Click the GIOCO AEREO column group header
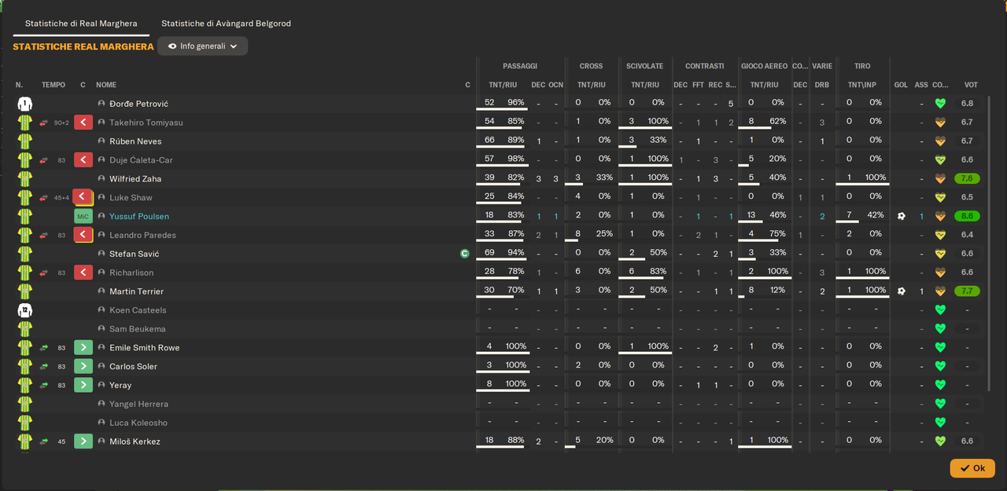This screenshot has width=1007, height=491. (x=764, y=66)
